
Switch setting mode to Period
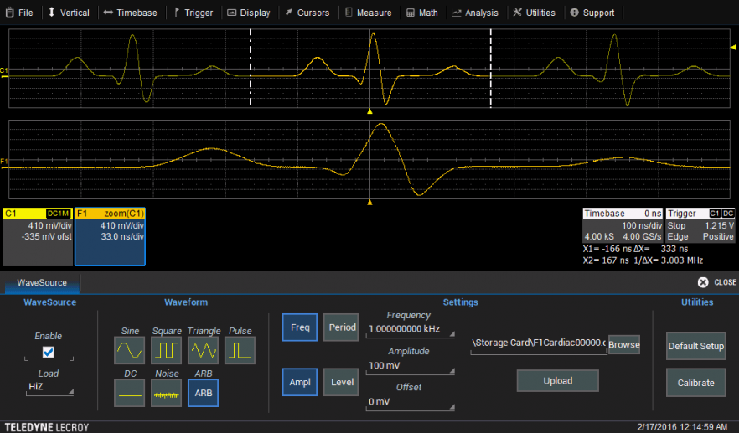(341, 327)
